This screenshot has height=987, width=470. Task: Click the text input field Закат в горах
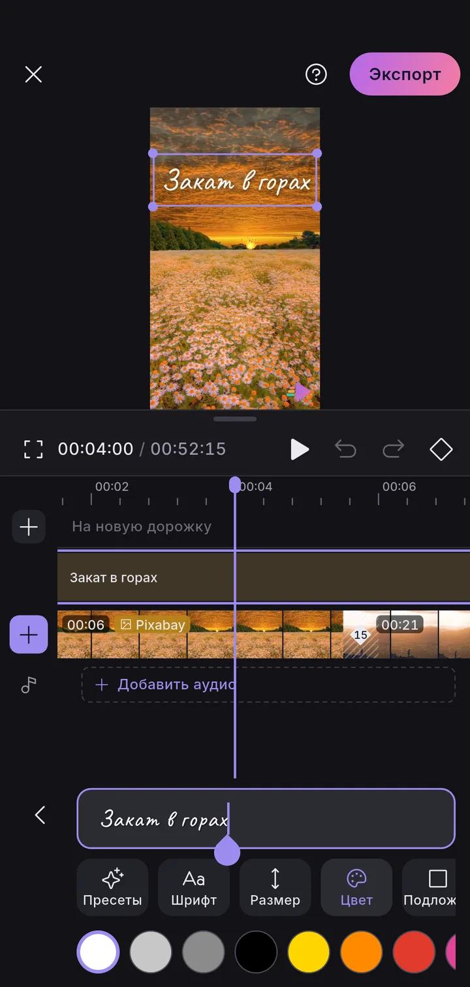tap(266, 819)
